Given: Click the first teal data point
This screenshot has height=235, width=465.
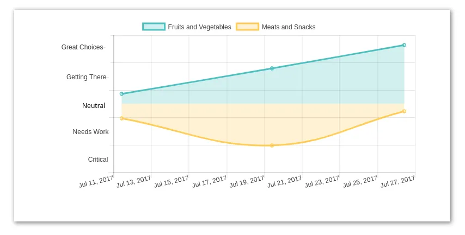Looking at the screenshot, I should point(121,94).
